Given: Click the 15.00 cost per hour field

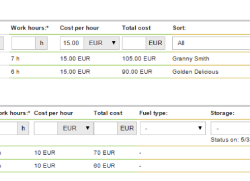Looking at the screenshot, I should tap(72, 43).
